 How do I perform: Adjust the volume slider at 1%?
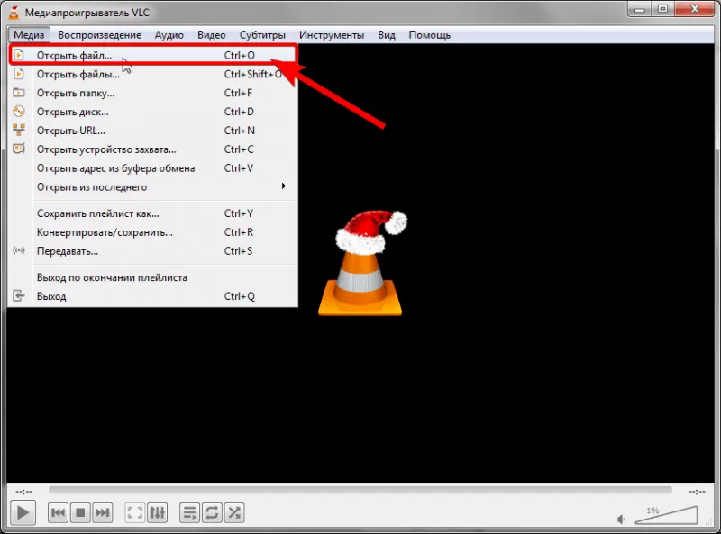[666, 515]
